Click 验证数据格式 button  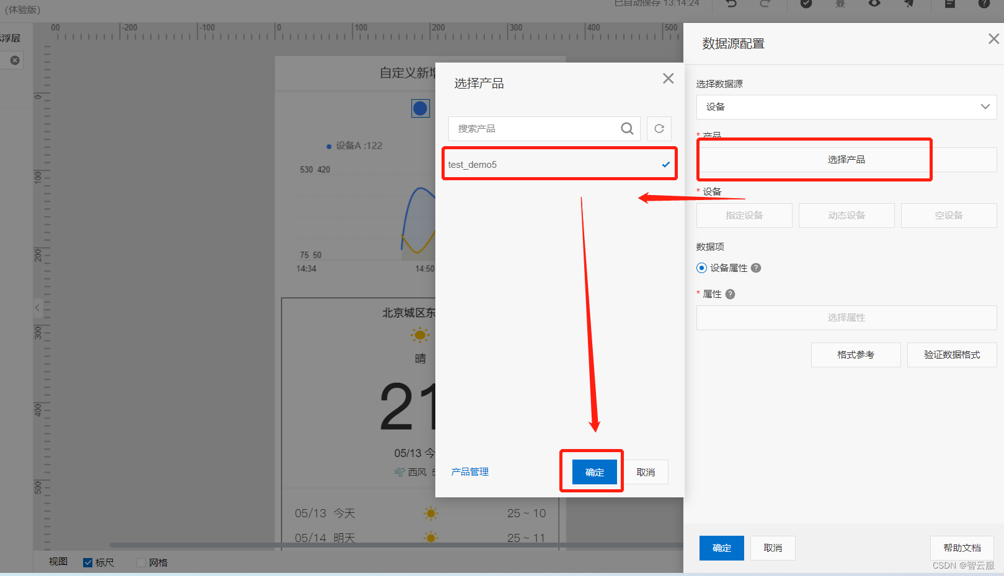tap(952, 355)
